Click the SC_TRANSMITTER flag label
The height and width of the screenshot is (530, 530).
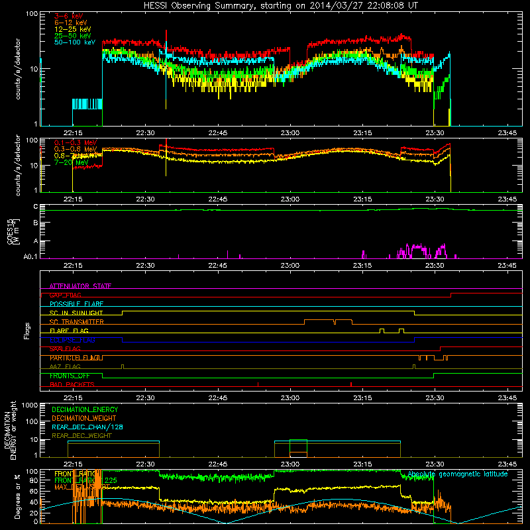(76, 322)
